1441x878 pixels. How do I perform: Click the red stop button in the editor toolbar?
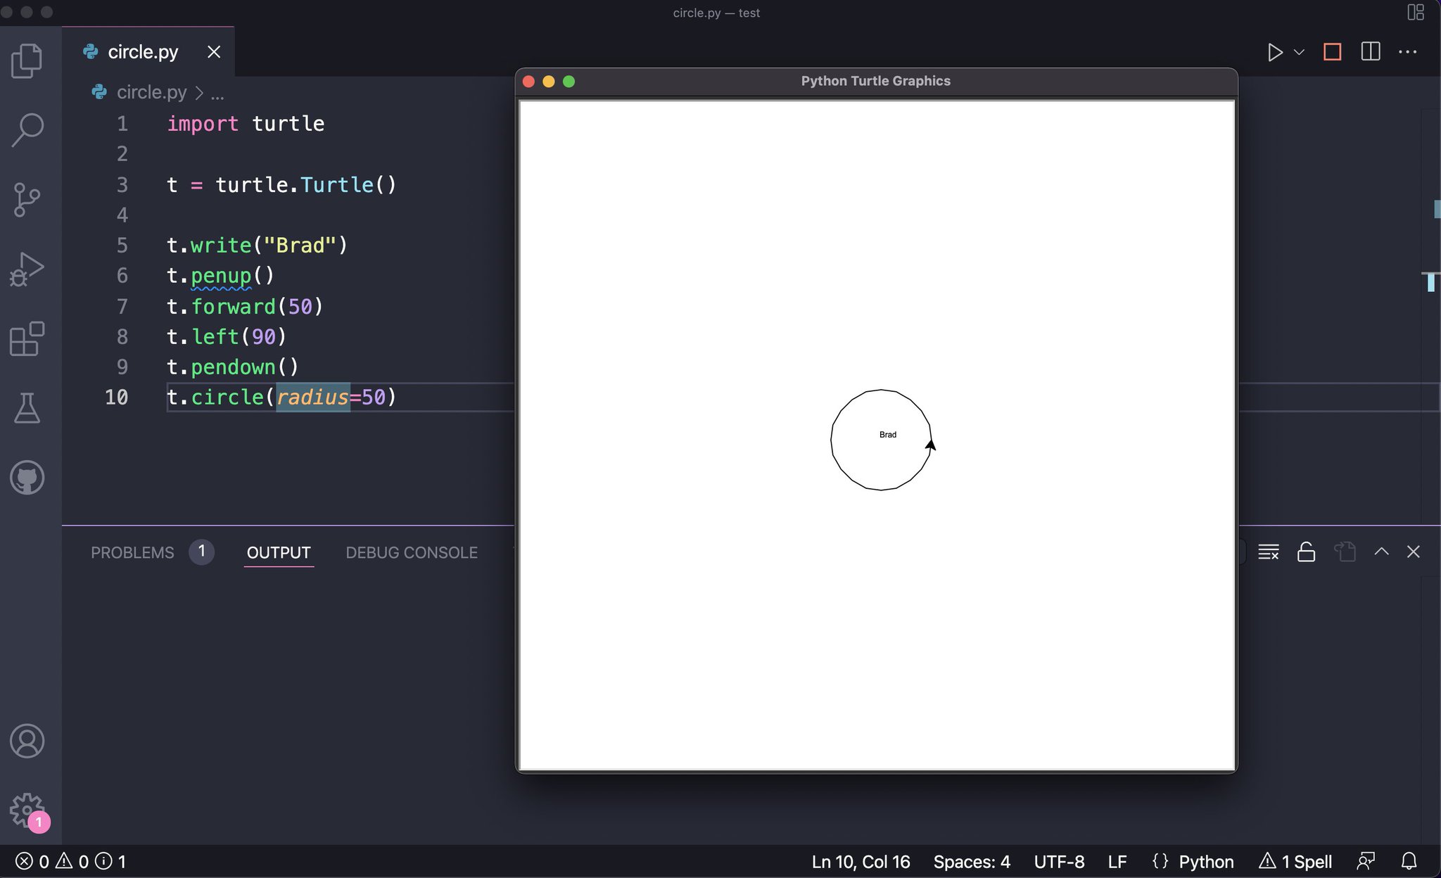(1332, 52)
